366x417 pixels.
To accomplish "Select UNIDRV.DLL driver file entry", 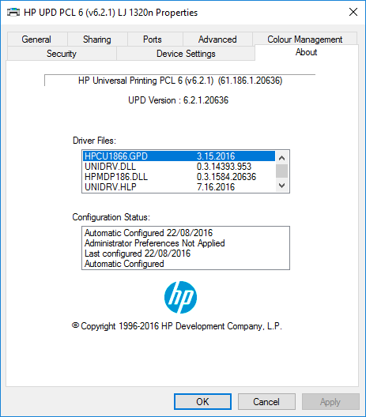I will (179, 167).
